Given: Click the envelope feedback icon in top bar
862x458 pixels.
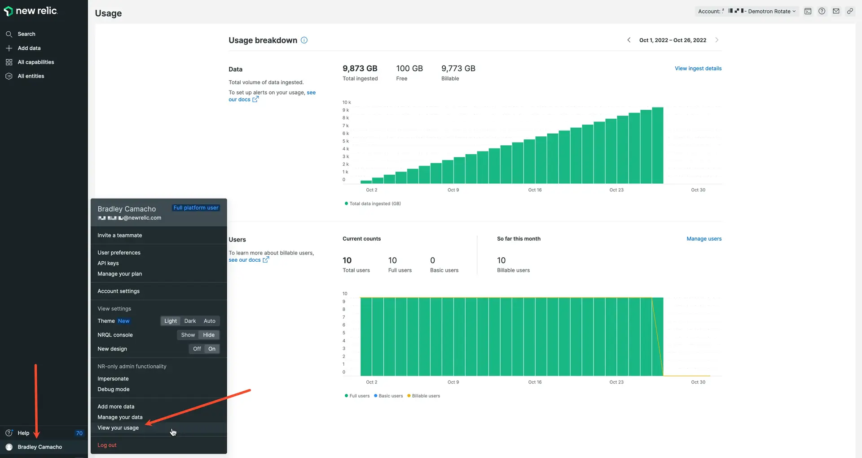Looking at the screenshot, I should (836, 11).
